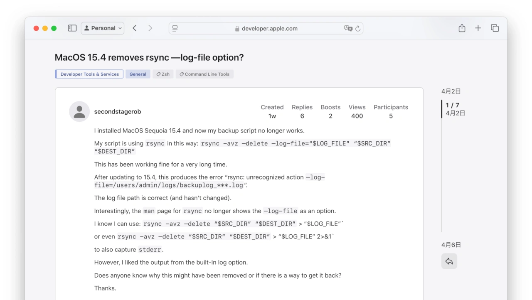This screenshot has height=300, width=532.
Task: Click the secondstagerob avatar image
Action: (x=79, y=112)
